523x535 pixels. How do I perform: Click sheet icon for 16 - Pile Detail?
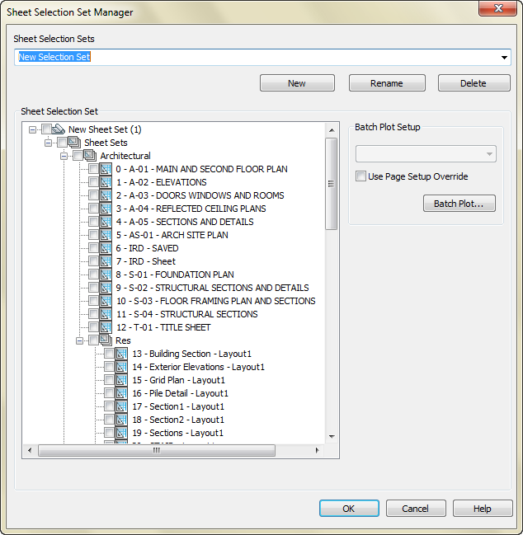click(121, 393)
